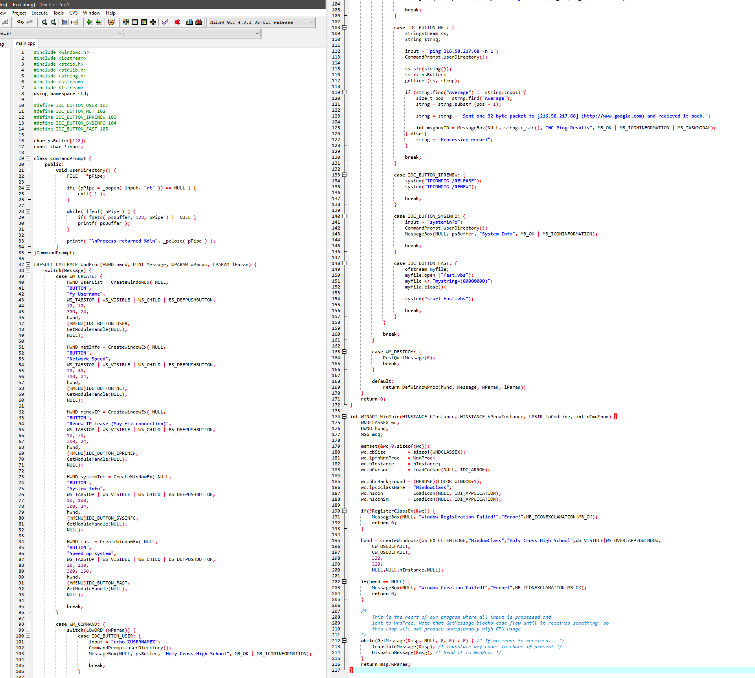The width and height of the screenshot is (755, 678).
Task: Click the Remove from project icon
Action: point(99,22)
